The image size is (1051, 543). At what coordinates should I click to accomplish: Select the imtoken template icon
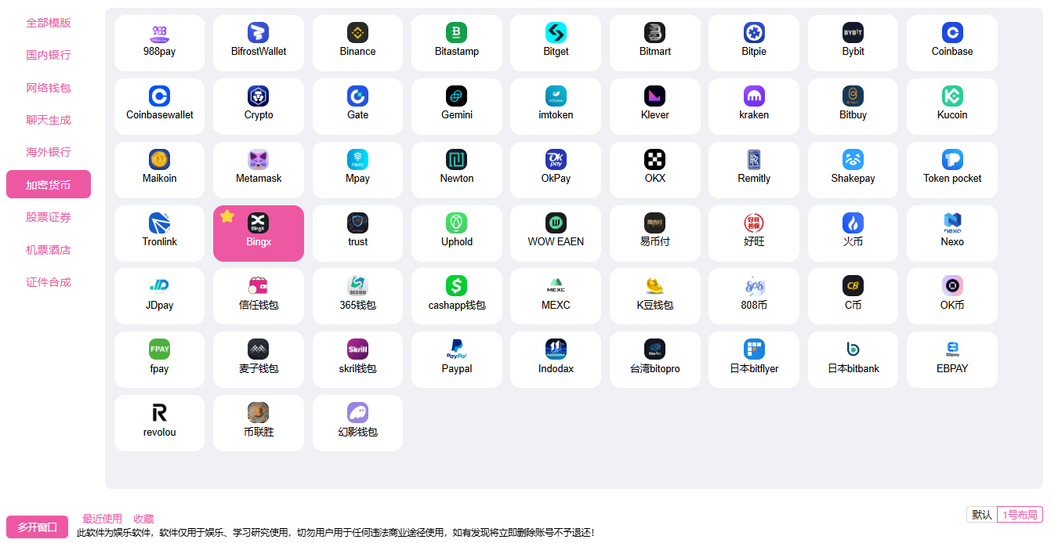pyautogui.click(x=556, y=96)
